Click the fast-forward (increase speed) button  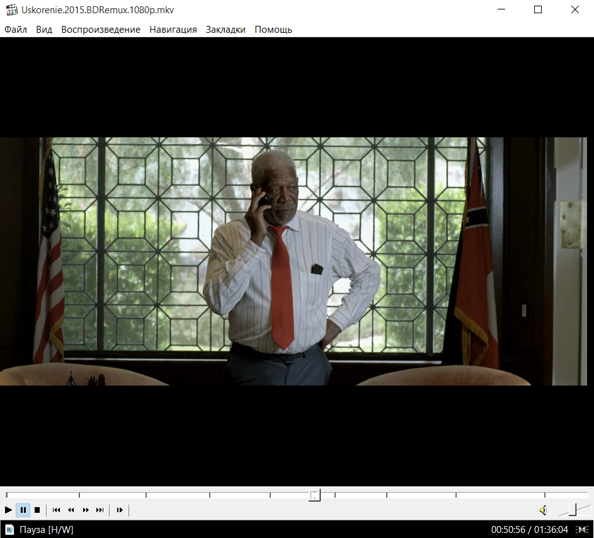[86, 510]
